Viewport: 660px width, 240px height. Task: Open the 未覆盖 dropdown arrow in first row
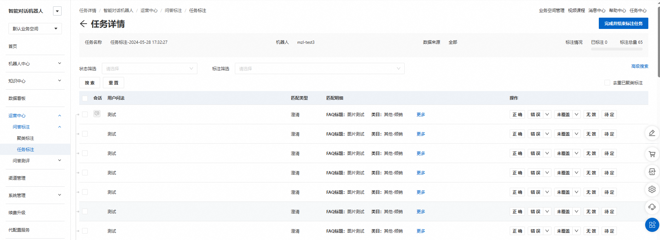point(577,114)
